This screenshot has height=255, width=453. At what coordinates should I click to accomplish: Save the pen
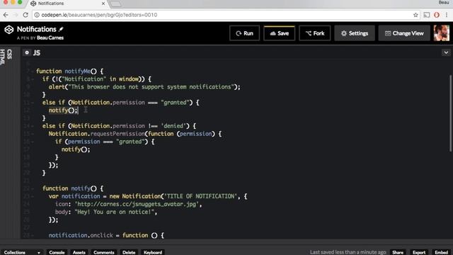tap(279, 33)
